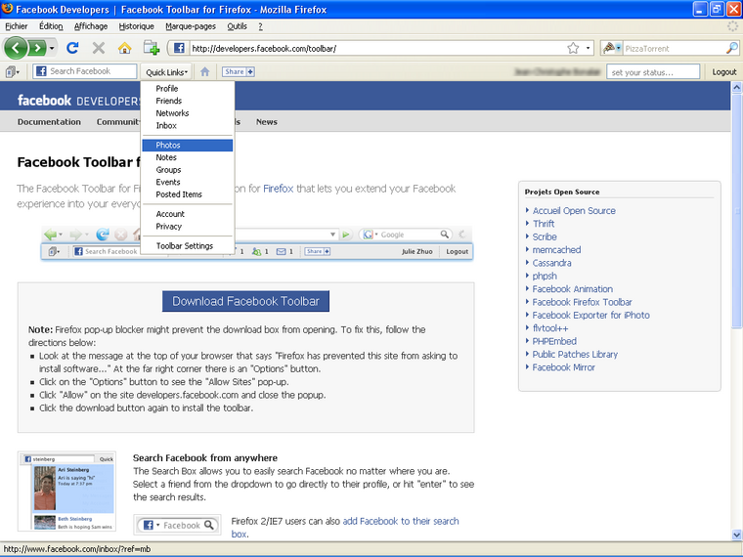This screenshot has height=557, width=743.
Task: Open the memcached project link
Action: click(x=556, y=249)
